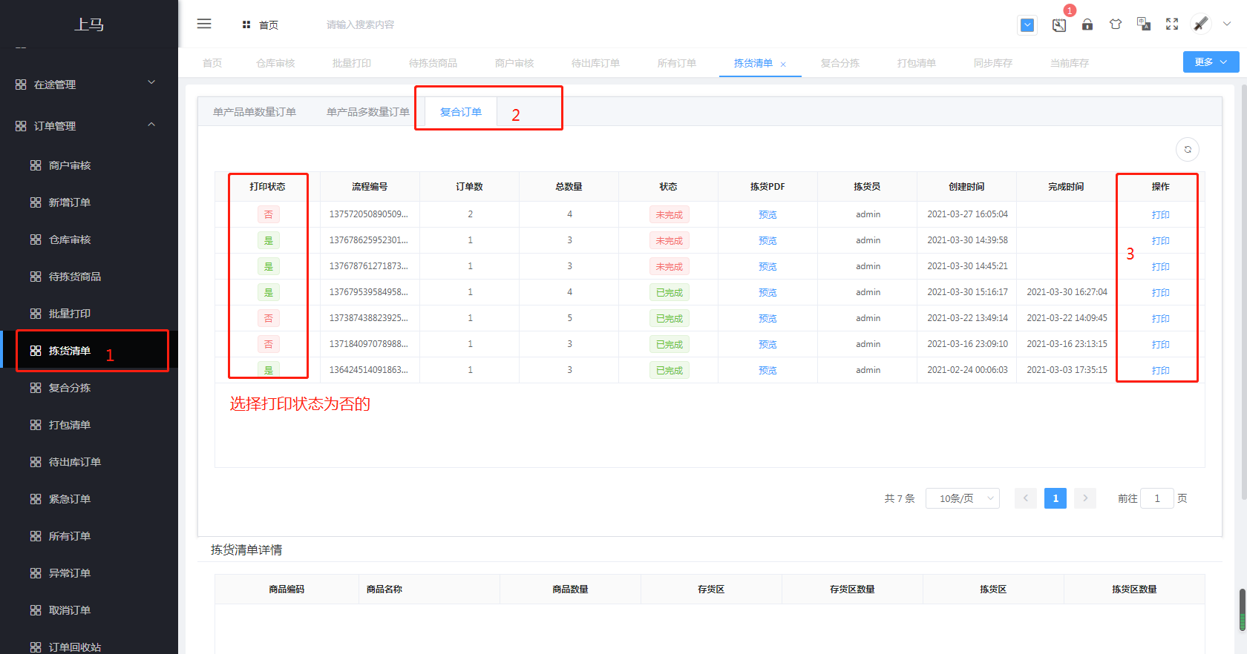Go to previous page with left arrow
This screenshot has width=1247, height=654.
[1026, 498]
